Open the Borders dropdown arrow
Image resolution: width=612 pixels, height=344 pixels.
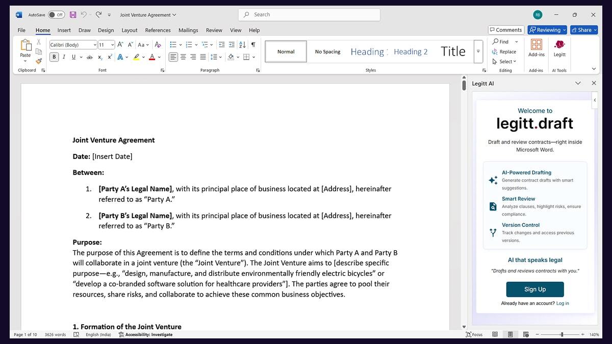(254, 57)
